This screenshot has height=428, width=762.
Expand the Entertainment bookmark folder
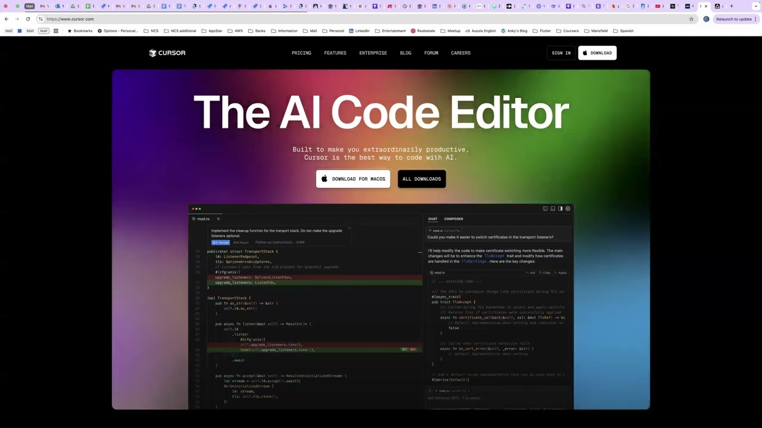pyautogui.click(x=391, y=31)
